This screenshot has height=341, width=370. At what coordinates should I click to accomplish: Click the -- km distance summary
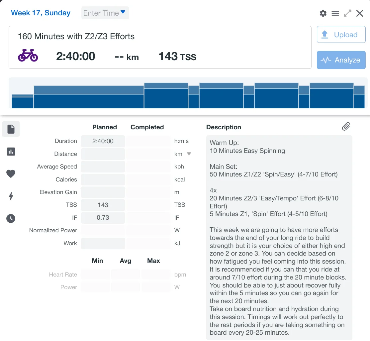point(127,57)
